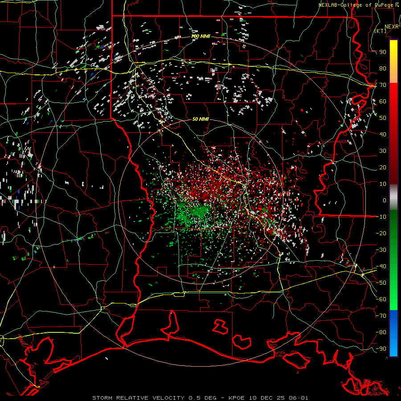The height and width of the screenshot is (401, 401).
Task: Click the -90 value on the velocity scale
Action: tap(381, 349)
